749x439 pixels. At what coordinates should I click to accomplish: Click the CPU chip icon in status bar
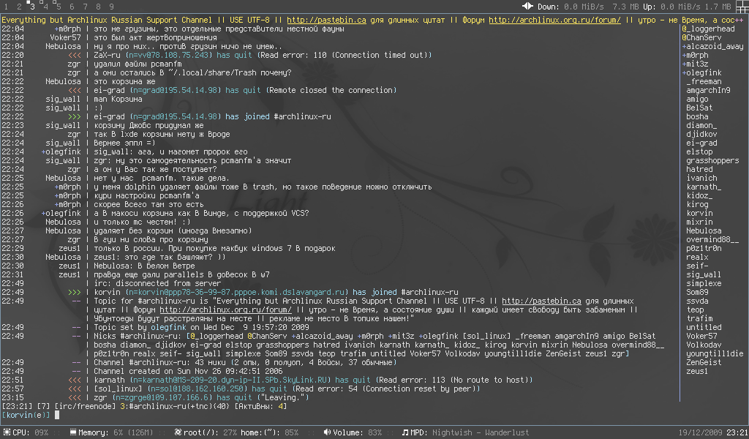tap(6, 432)
